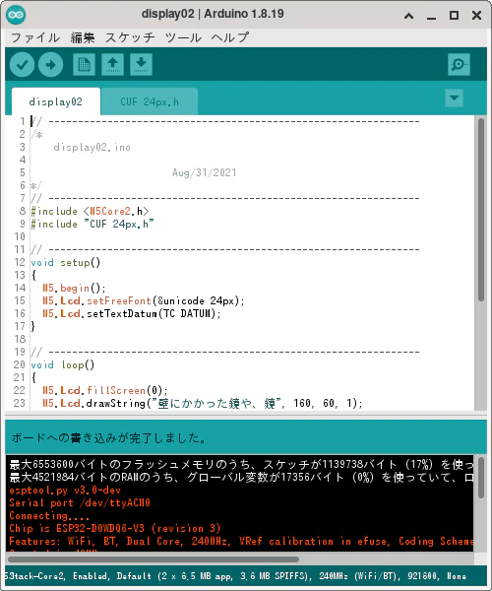Click the 'Features: WiFi, BT' console line
The width and height of the screenshot is (492, 591).
pyautogui.click(x=241, y=541)
